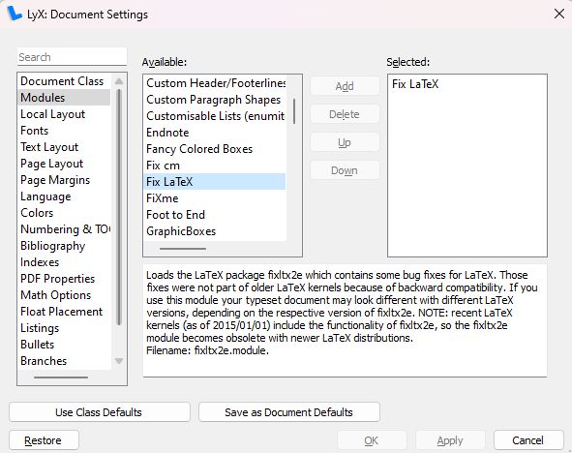Select the FiXme module
Image resolution: width=572 pixels, height=453 pixels.
tap(215, 198)
